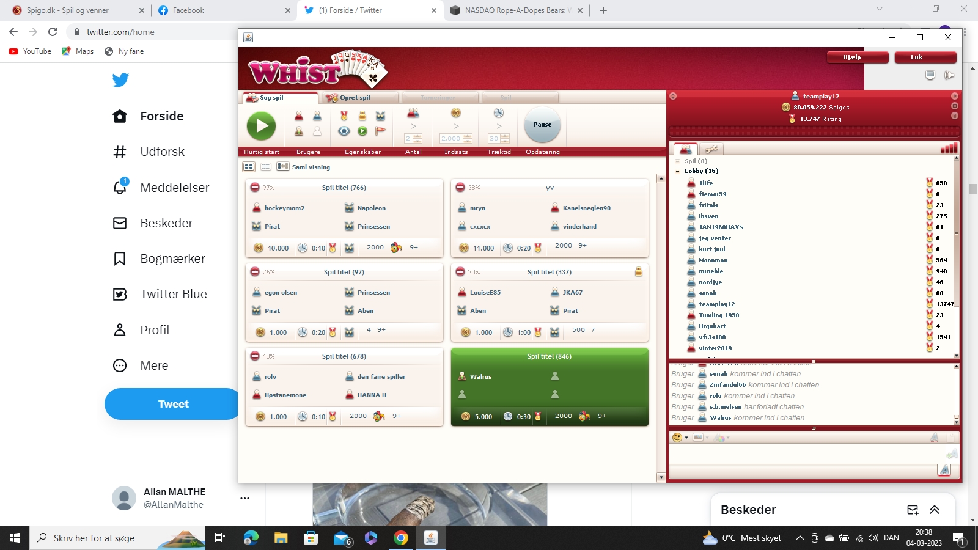Switch to grid view layout icon
The height and width of the screenshot is (550, 978).
tap(249, 167)
